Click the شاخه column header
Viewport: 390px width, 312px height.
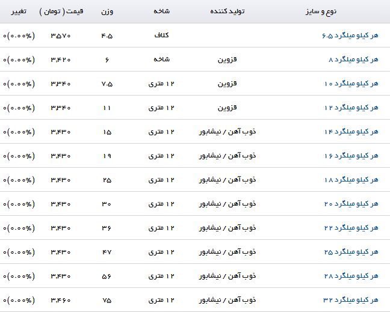(x=161, y=11)
